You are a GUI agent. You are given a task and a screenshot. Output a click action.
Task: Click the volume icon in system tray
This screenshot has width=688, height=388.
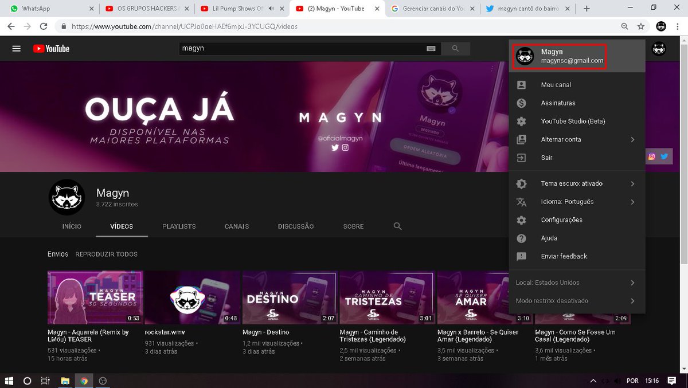pos(616,381)
